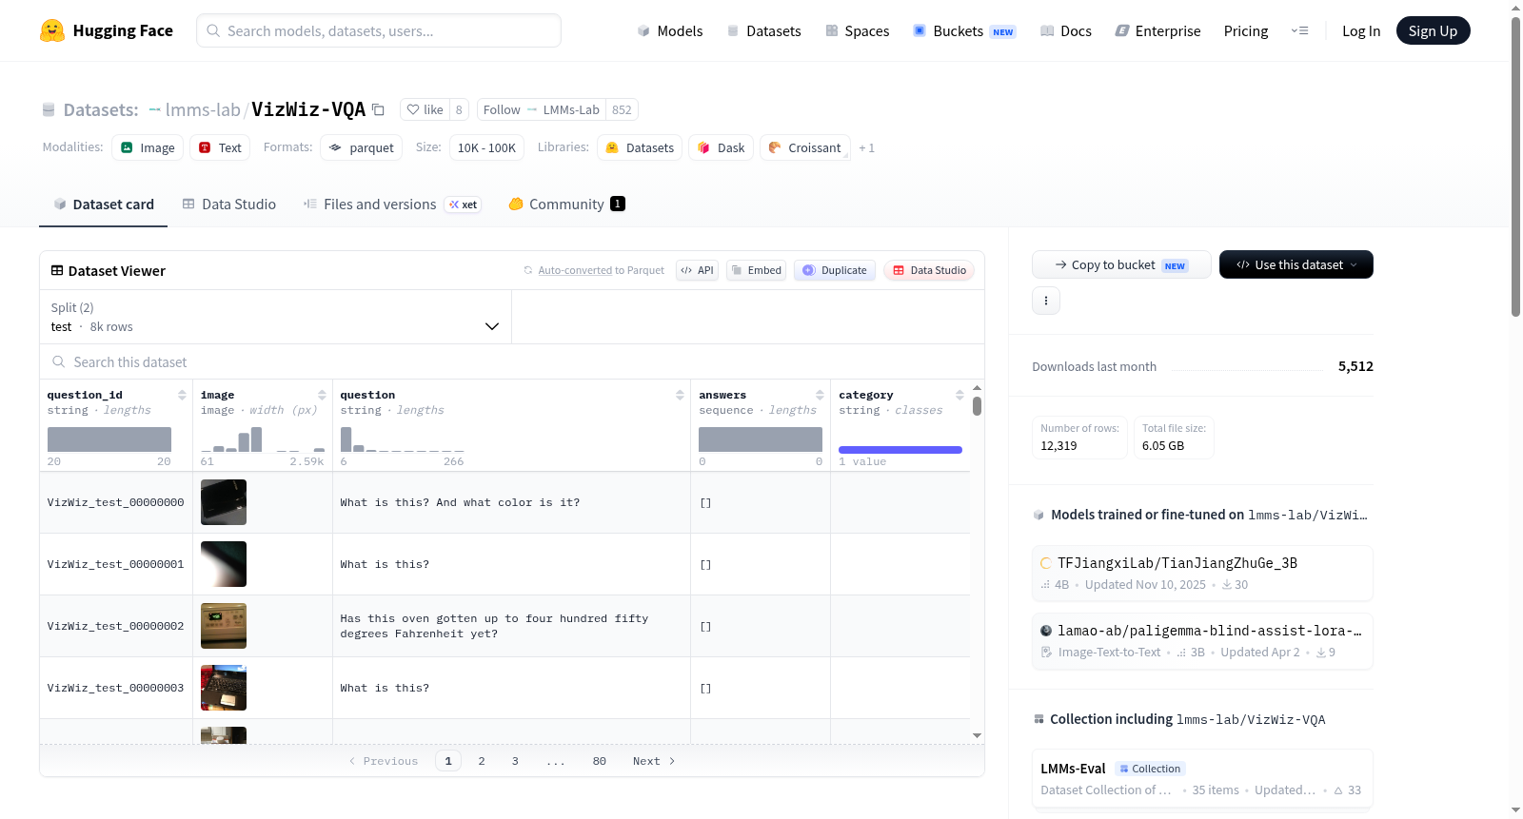
Task: Open the Split test dropdown
Action: (275, 317)
